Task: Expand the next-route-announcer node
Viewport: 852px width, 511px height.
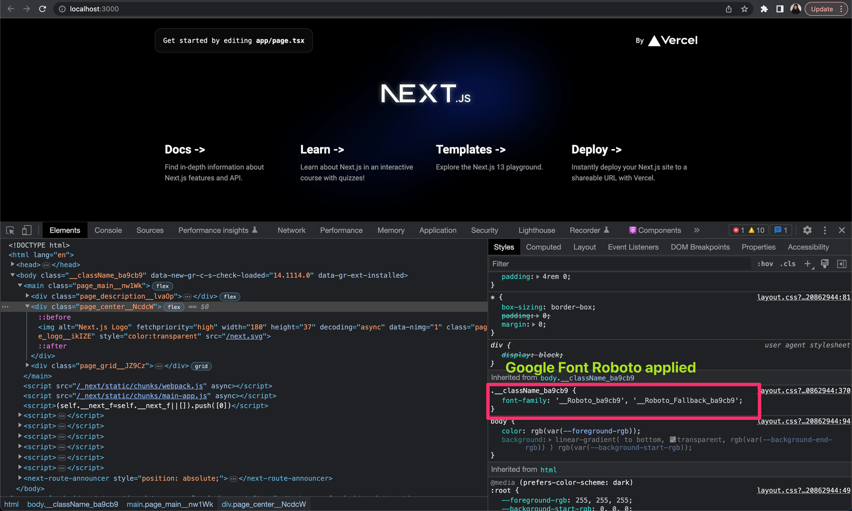Action: [x=20, y=478]
